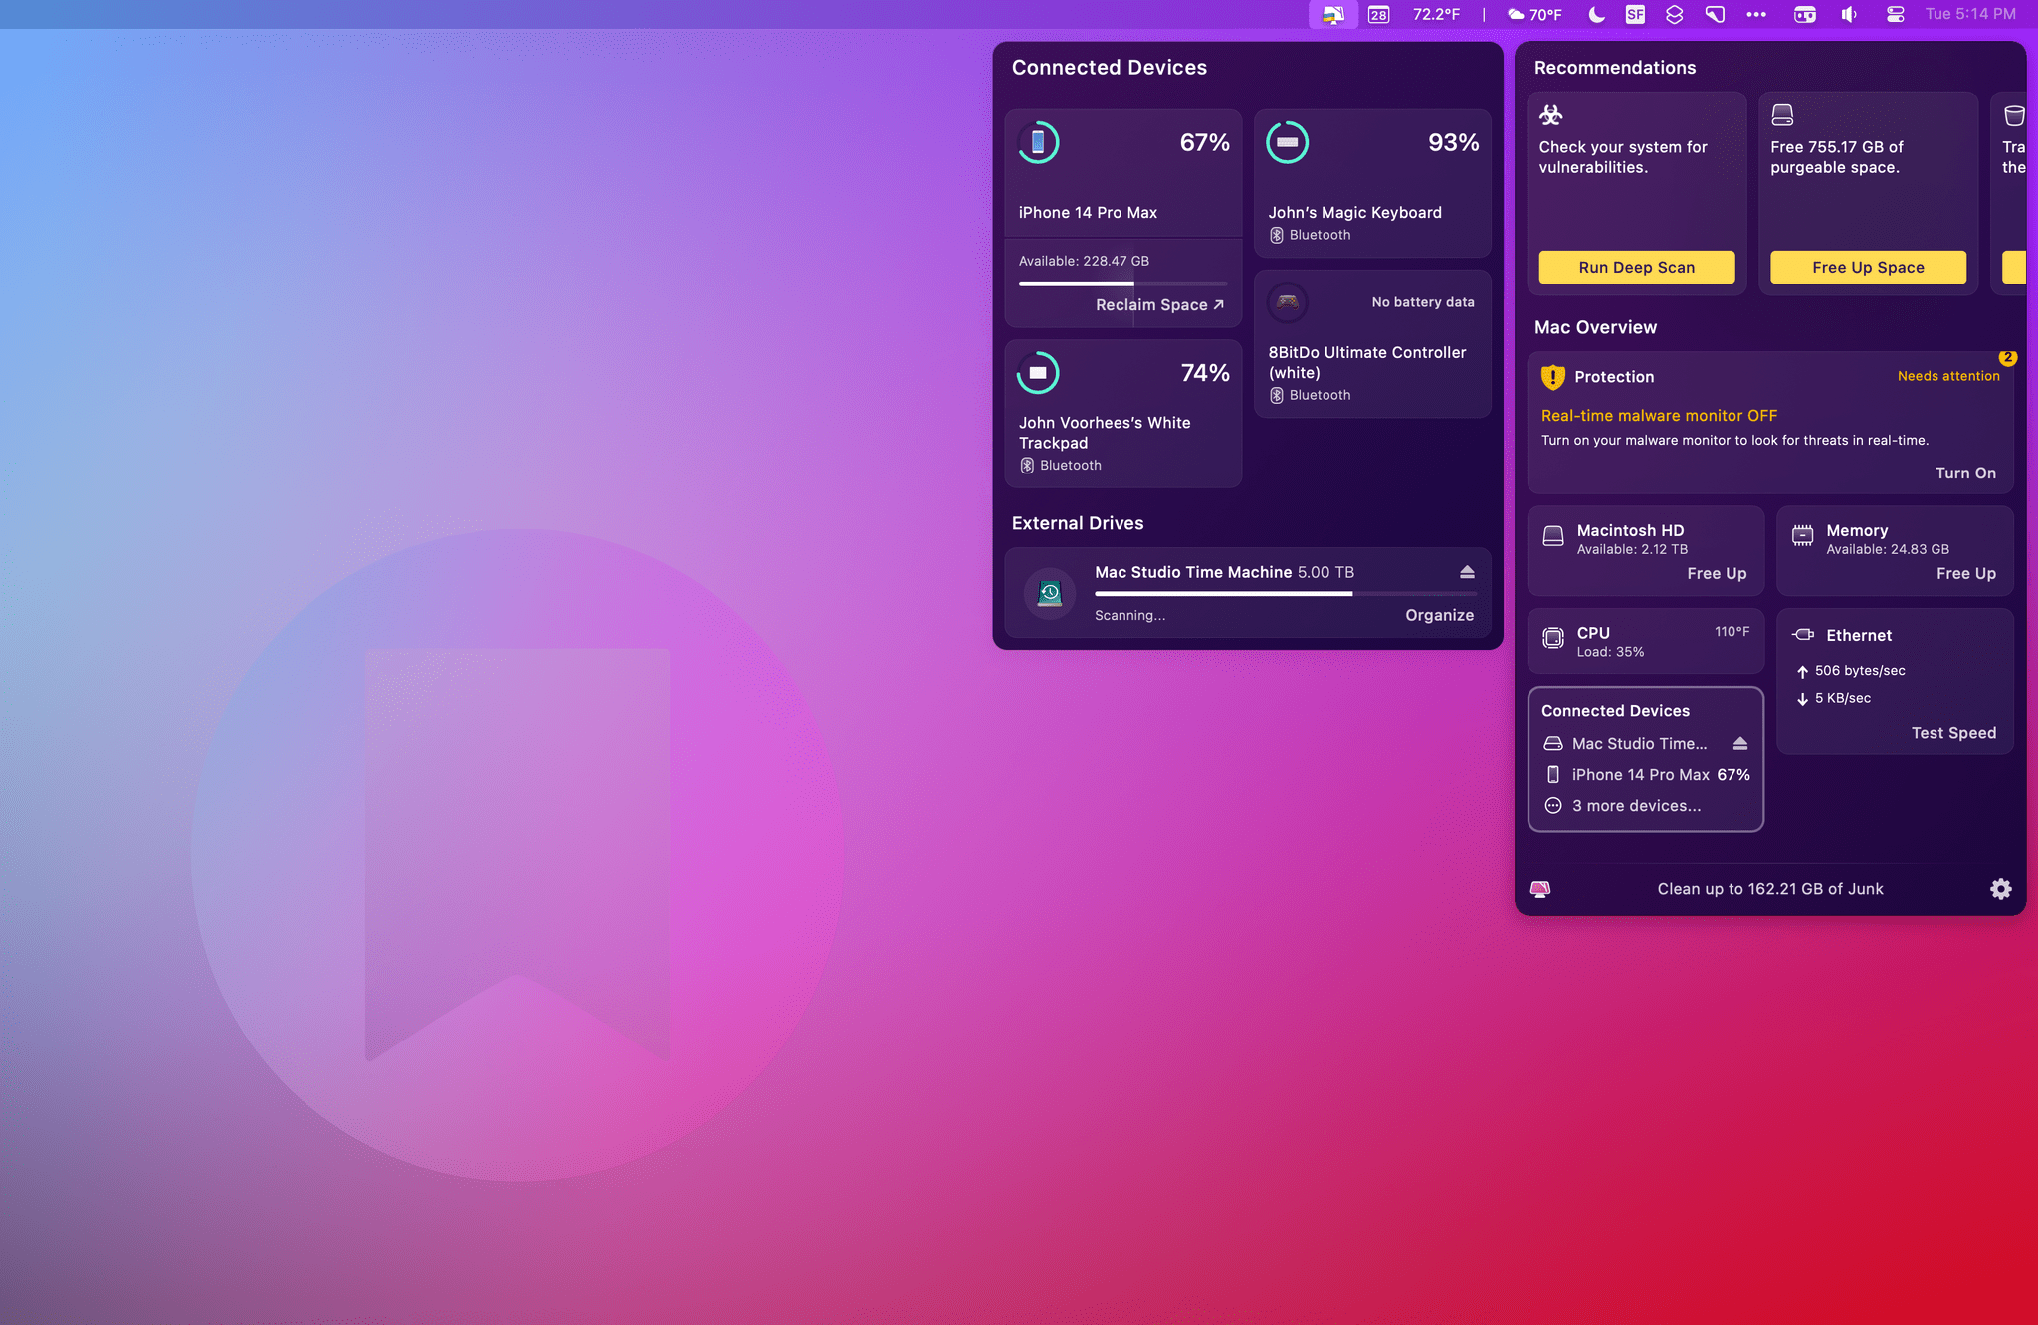Click the Memory chip icon
The height and width of the screenshot is (1325, 2038).
tap(1802, 537)
